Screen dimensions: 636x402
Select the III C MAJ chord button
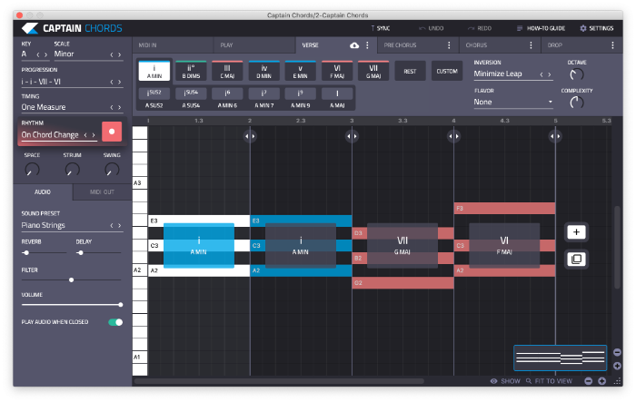pos(227,72)
